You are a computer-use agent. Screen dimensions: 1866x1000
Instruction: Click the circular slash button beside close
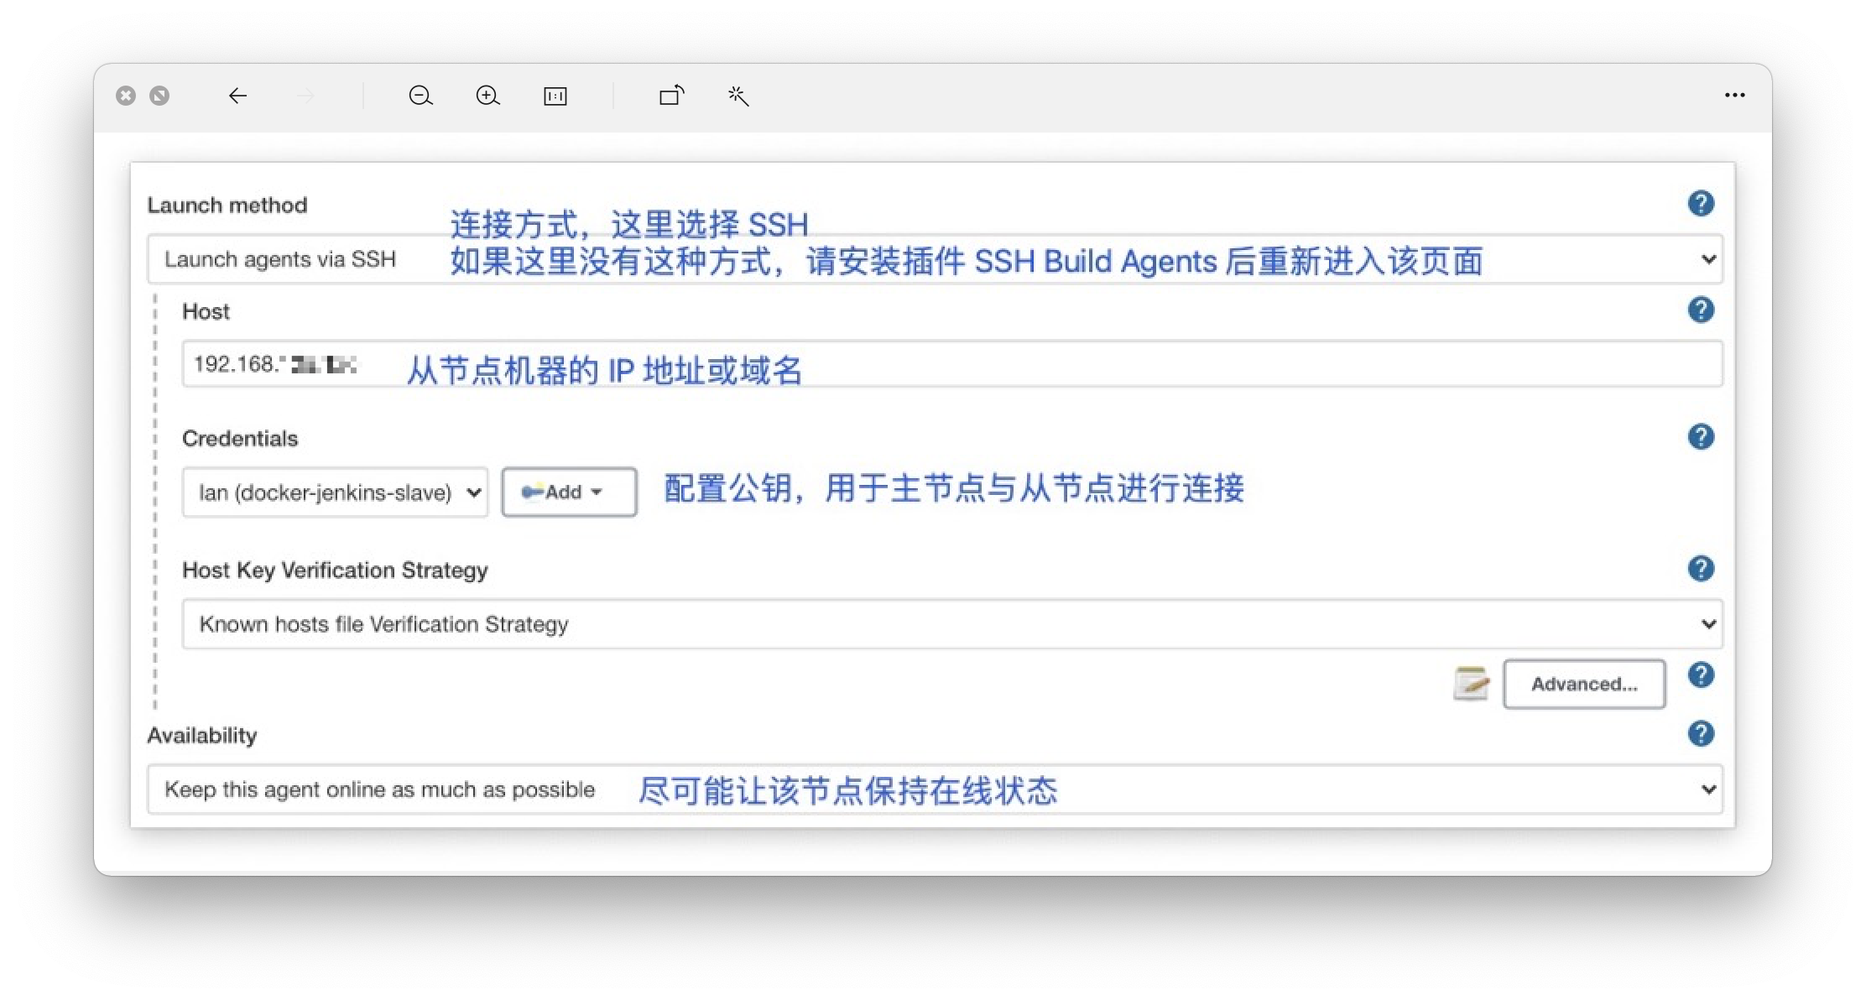(x=159, y=96)
